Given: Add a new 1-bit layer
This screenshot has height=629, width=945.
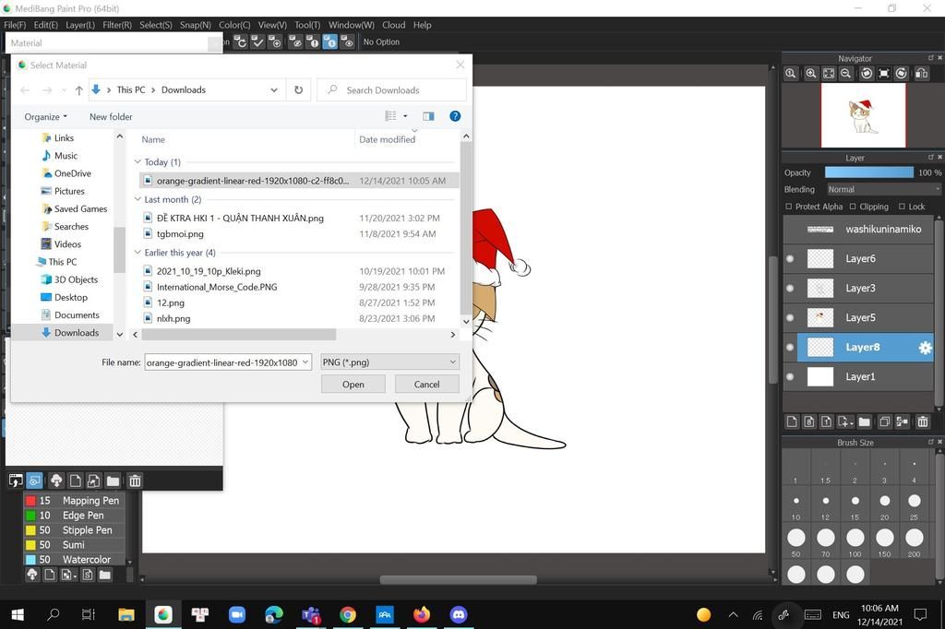Looking at the screenshot, I should click(827, 421).
